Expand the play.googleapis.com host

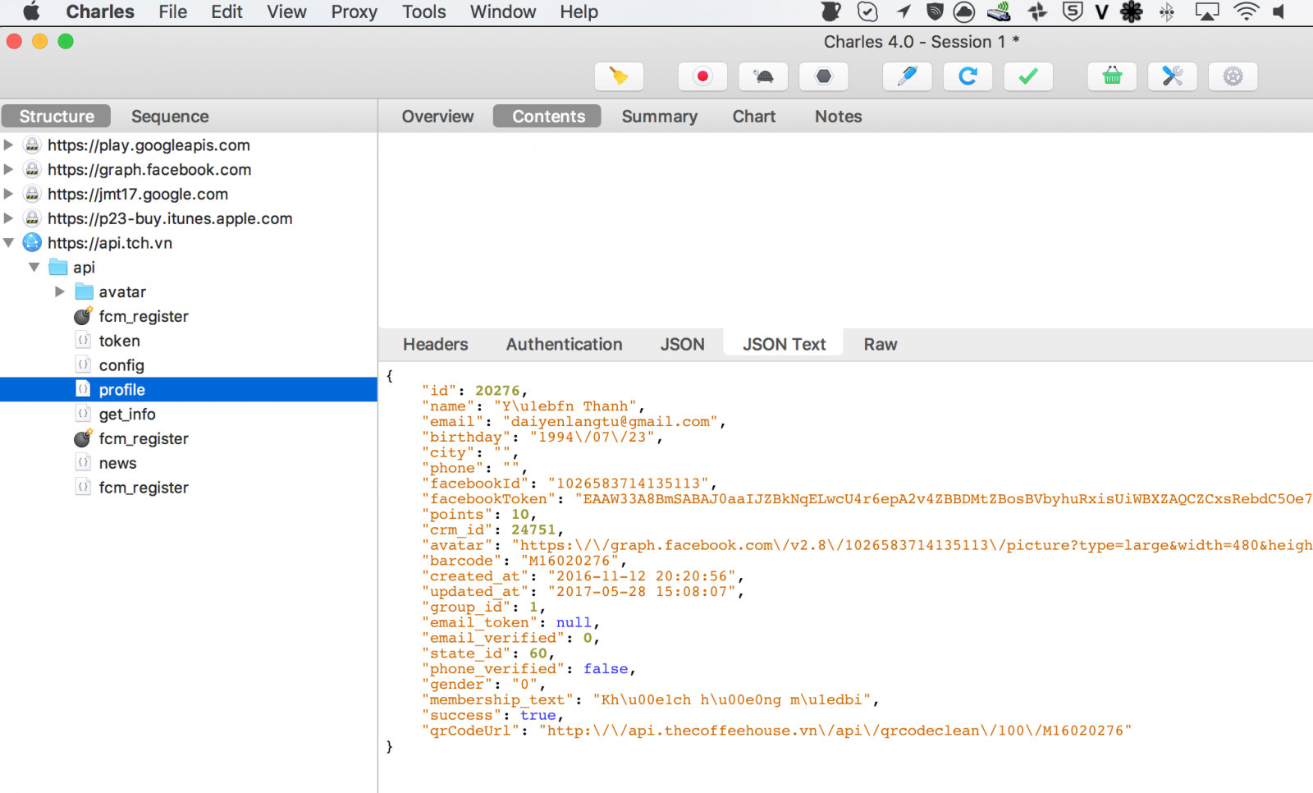pos(8,145)
